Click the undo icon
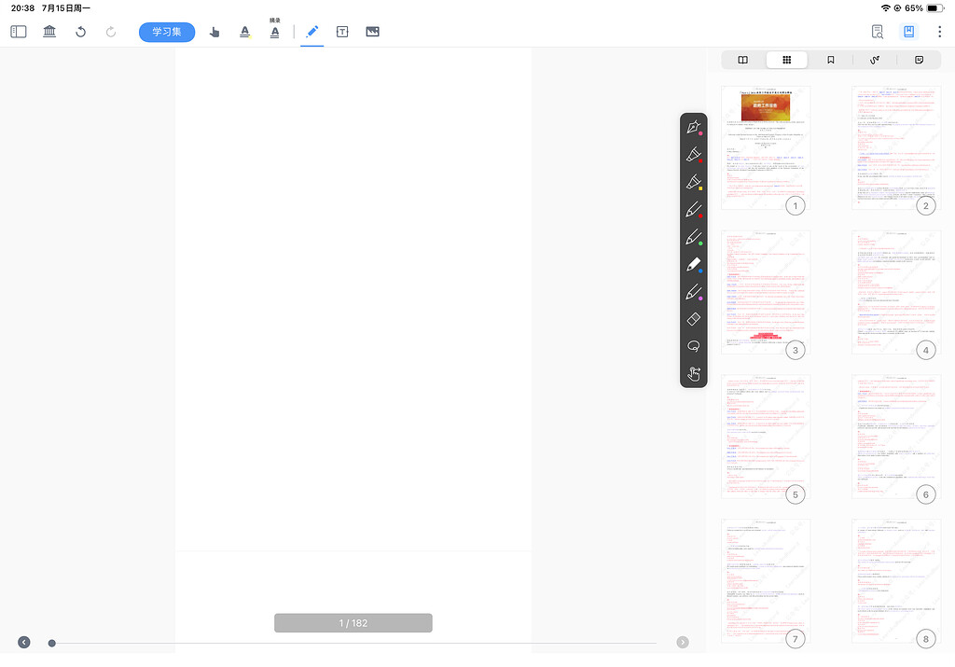The height and width of the screenshot is (667, 955). click(80, 31)
